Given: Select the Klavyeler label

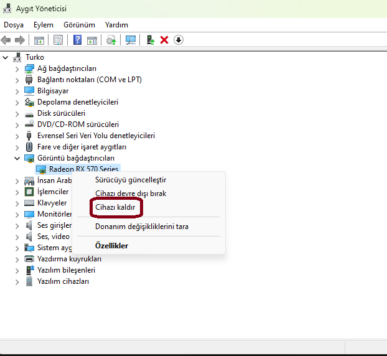Looking at the screenshot, I should click(x=52, y=203).
